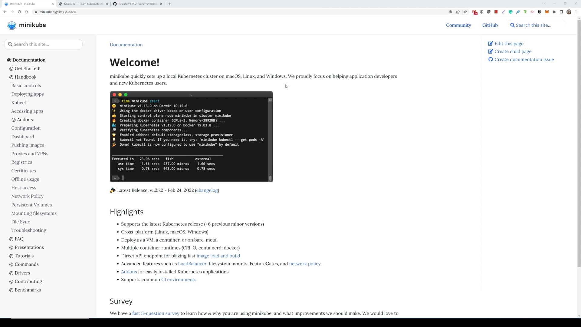Click the browser zoom magnifier icon
581x327 pixels.
451,12
